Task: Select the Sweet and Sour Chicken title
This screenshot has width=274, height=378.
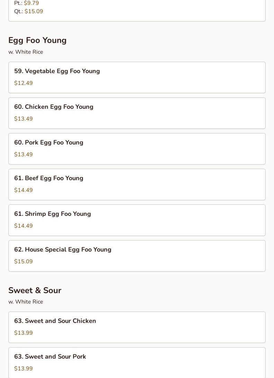Action: (55, 321)
